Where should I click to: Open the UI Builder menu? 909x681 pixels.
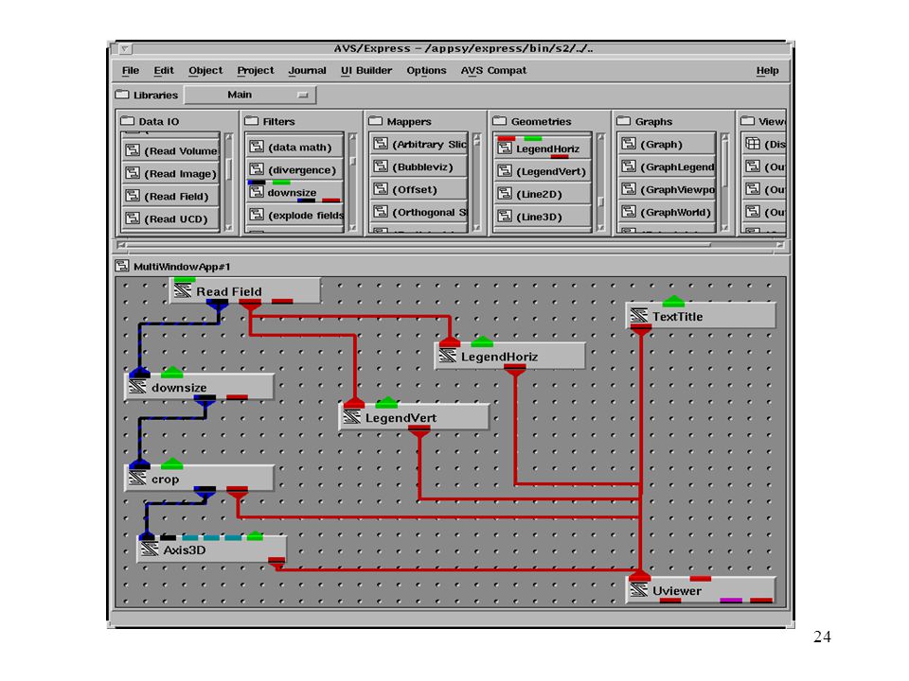[366, 70]
